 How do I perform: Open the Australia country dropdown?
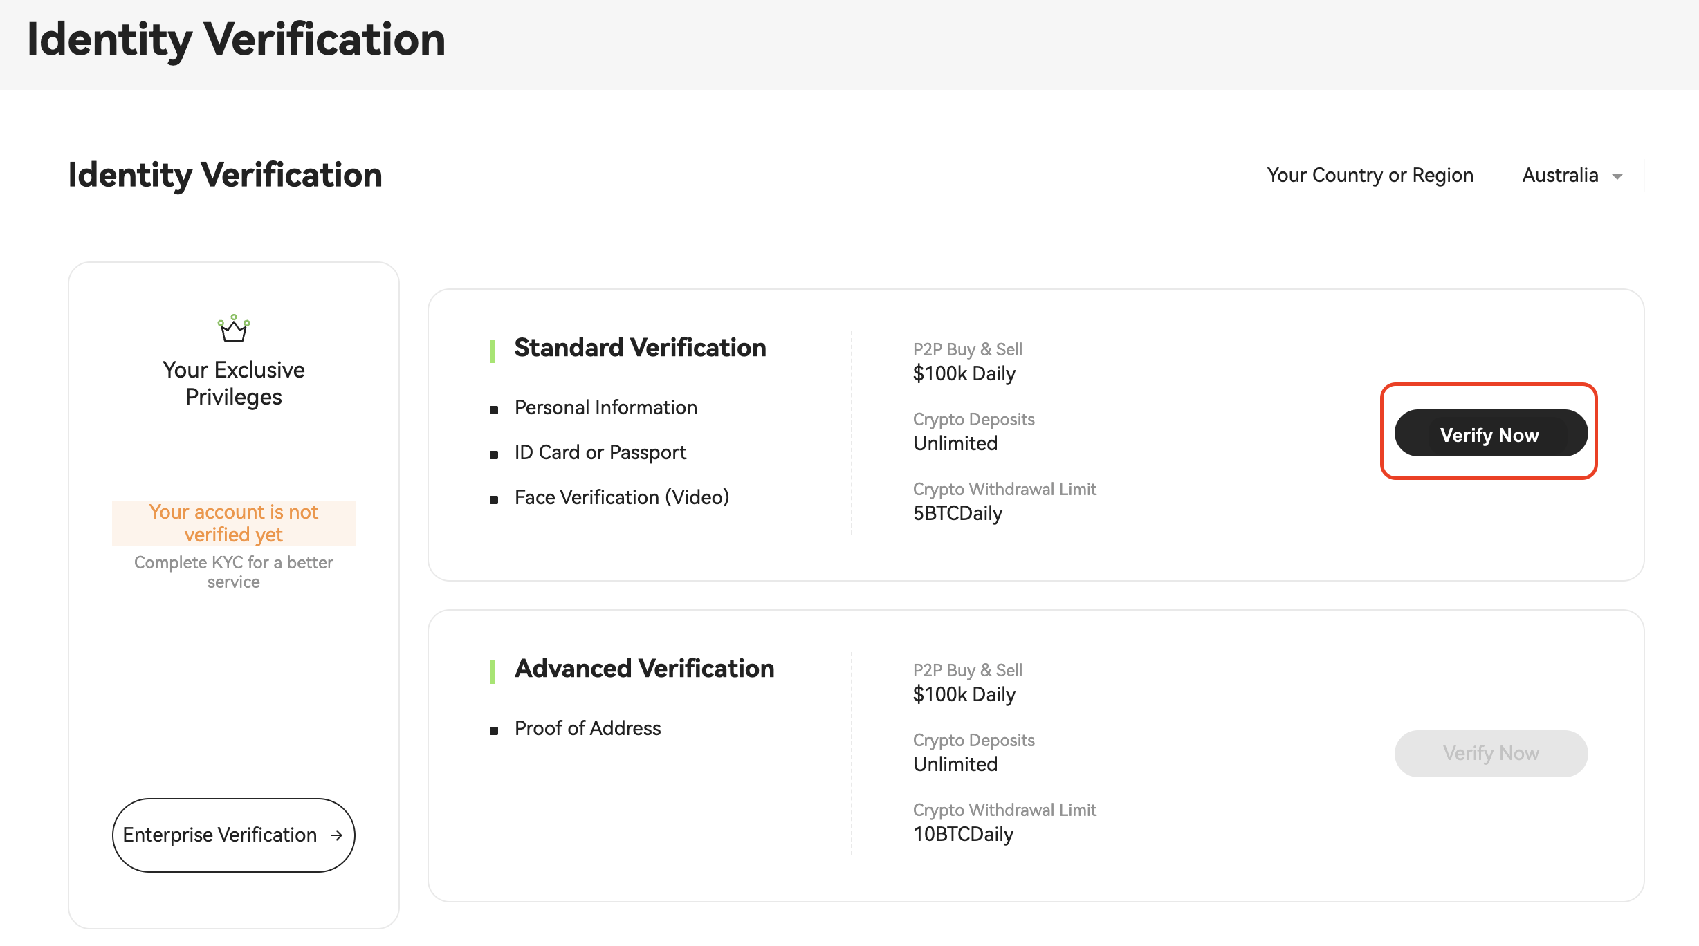pos(1561,176)
